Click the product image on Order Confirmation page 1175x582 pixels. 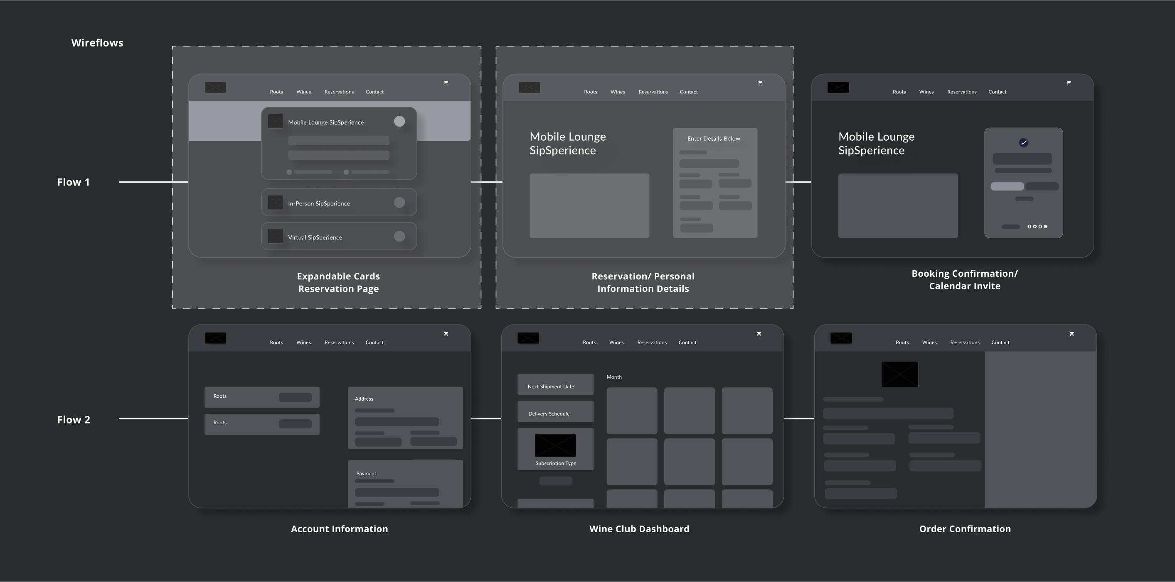pos(900,374)
